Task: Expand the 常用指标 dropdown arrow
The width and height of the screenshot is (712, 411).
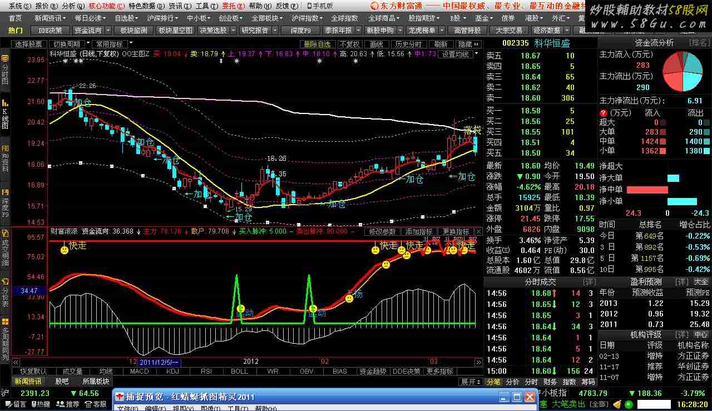Action: pos(130,43)
